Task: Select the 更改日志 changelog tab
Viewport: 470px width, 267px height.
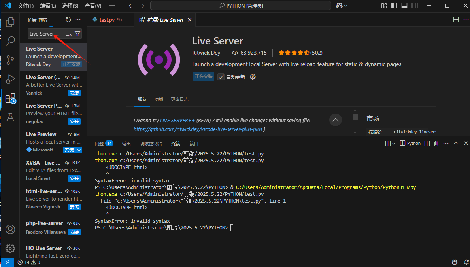Action: pyautogui.click(x=179, y=99)
